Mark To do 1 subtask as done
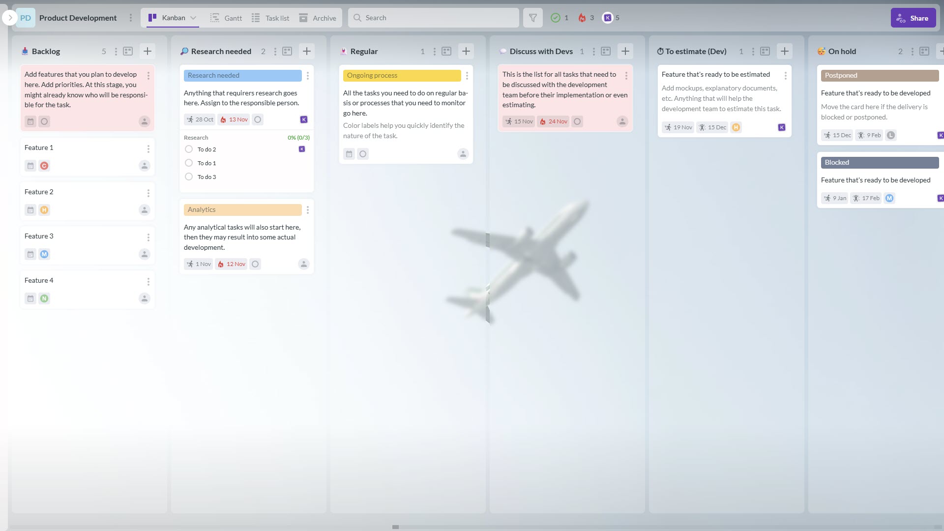 coord(189,163)
